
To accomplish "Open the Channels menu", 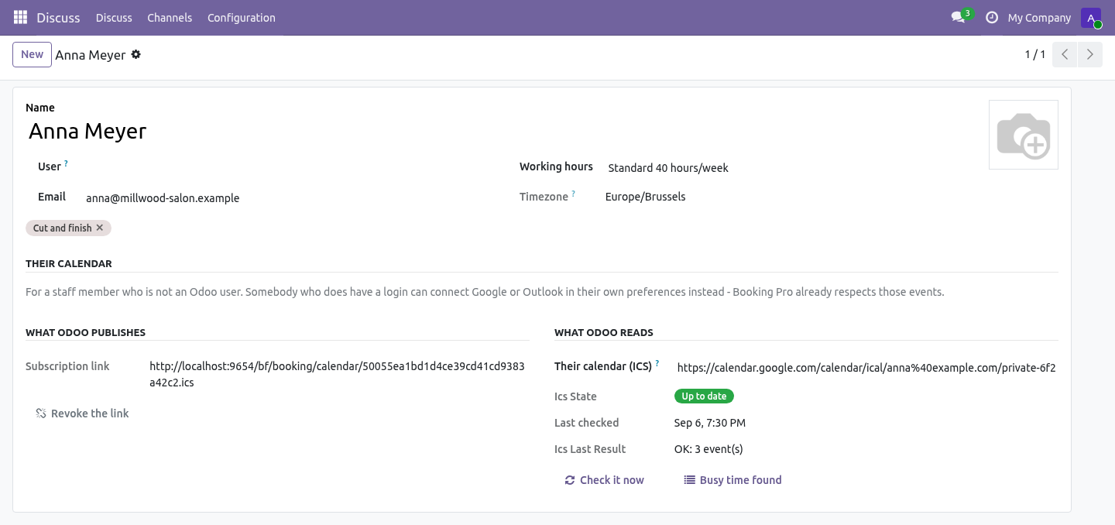I will point(170,17).
